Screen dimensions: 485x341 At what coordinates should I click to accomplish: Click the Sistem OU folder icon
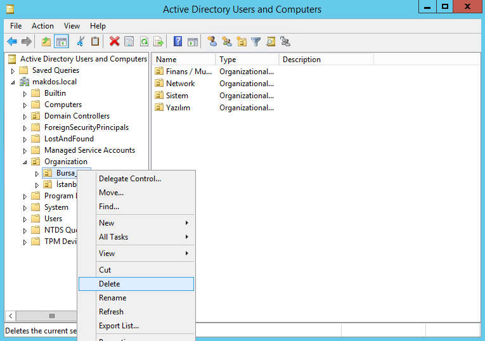coord(159,96)
